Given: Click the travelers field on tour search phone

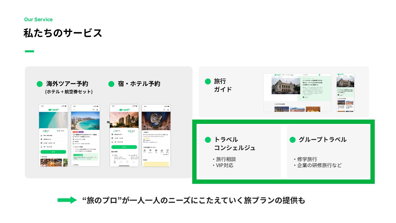Looking at the screenshot, I should point(53,147).
